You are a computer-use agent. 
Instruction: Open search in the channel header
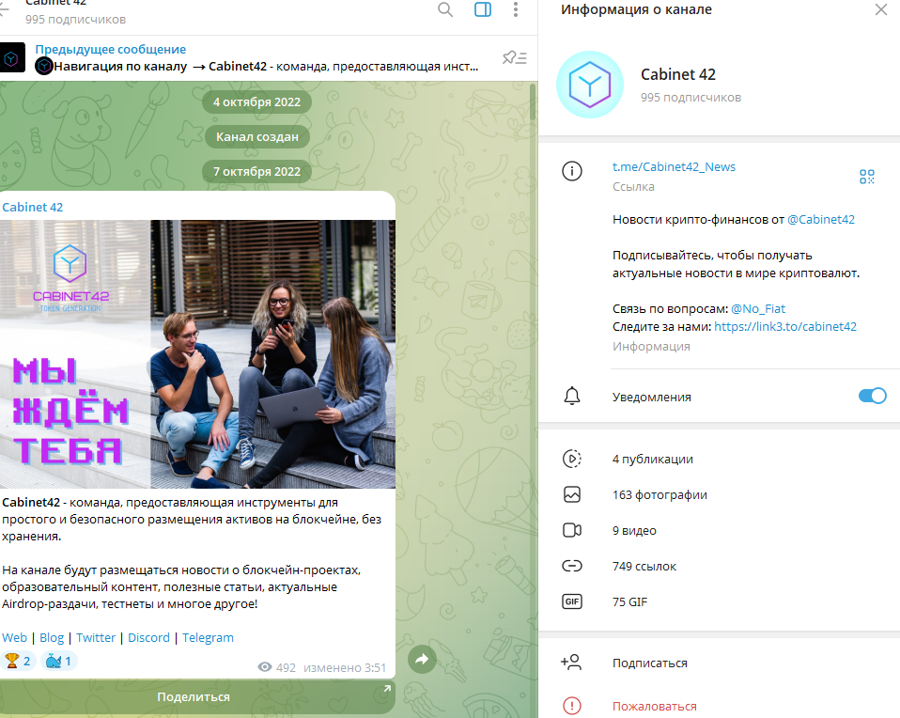445,9
